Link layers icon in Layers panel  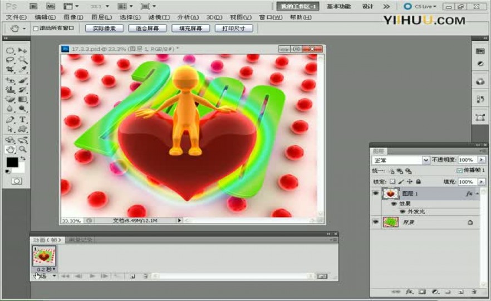pos(396,292)
